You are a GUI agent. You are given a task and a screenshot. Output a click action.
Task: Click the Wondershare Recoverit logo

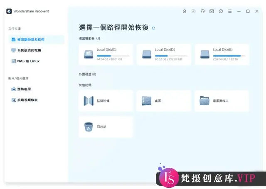point(9,11)
